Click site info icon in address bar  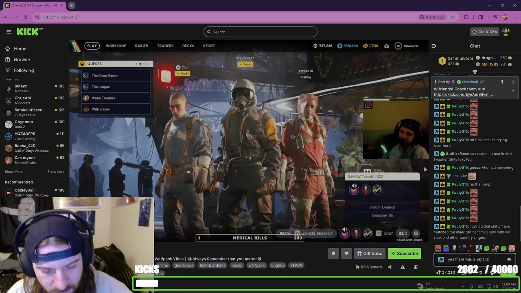[x=37, y=17]
